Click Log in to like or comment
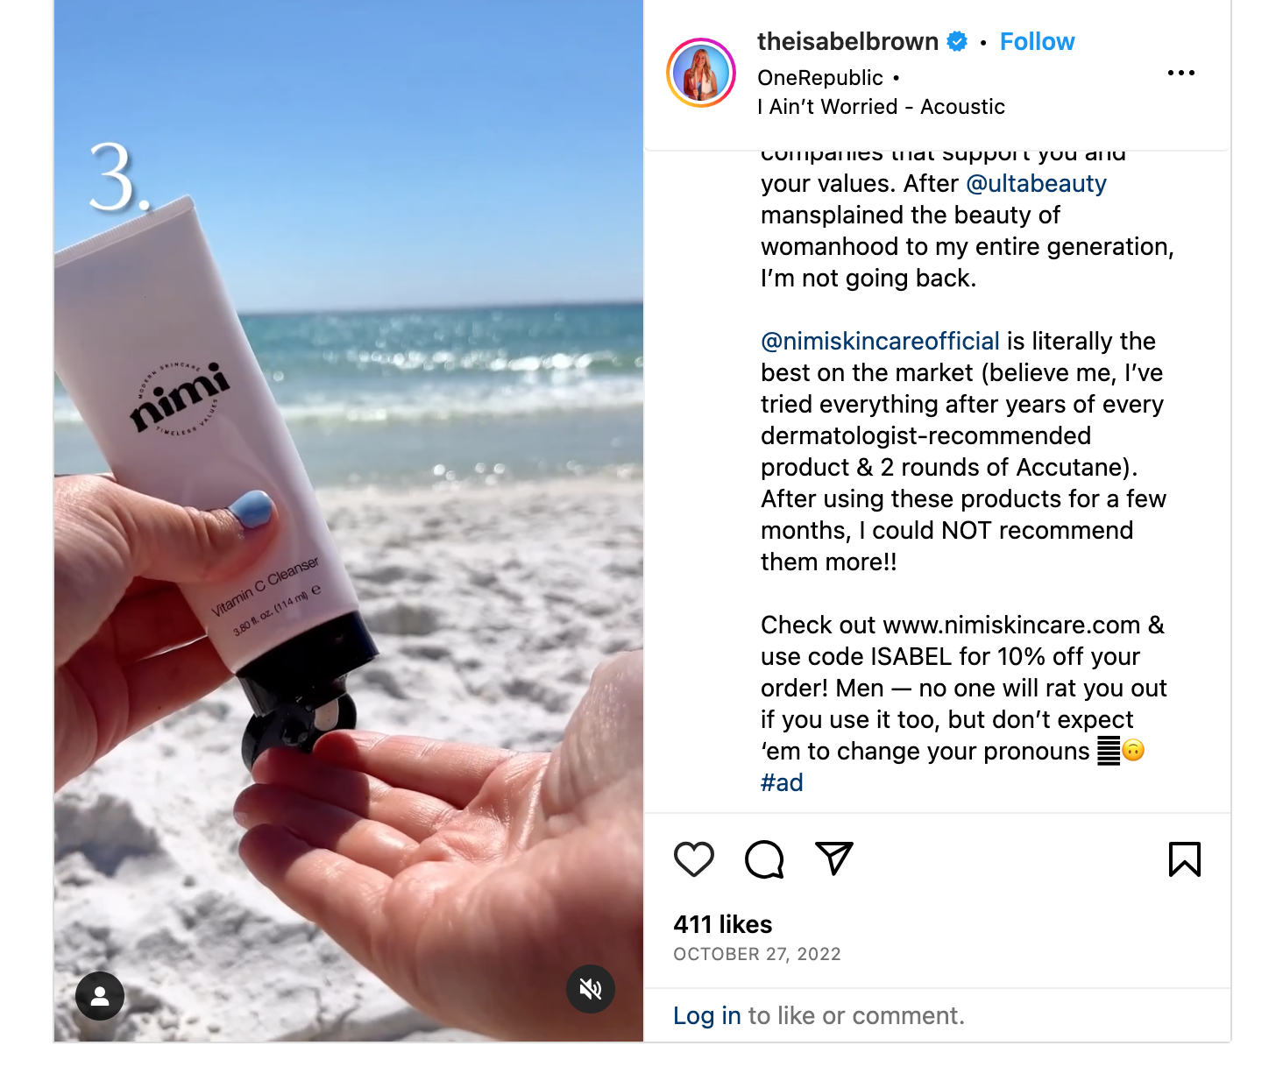The height and width of the screenshot is (1074, 1283). coord(707,1015)
